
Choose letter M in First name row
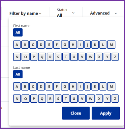point(111,44)
